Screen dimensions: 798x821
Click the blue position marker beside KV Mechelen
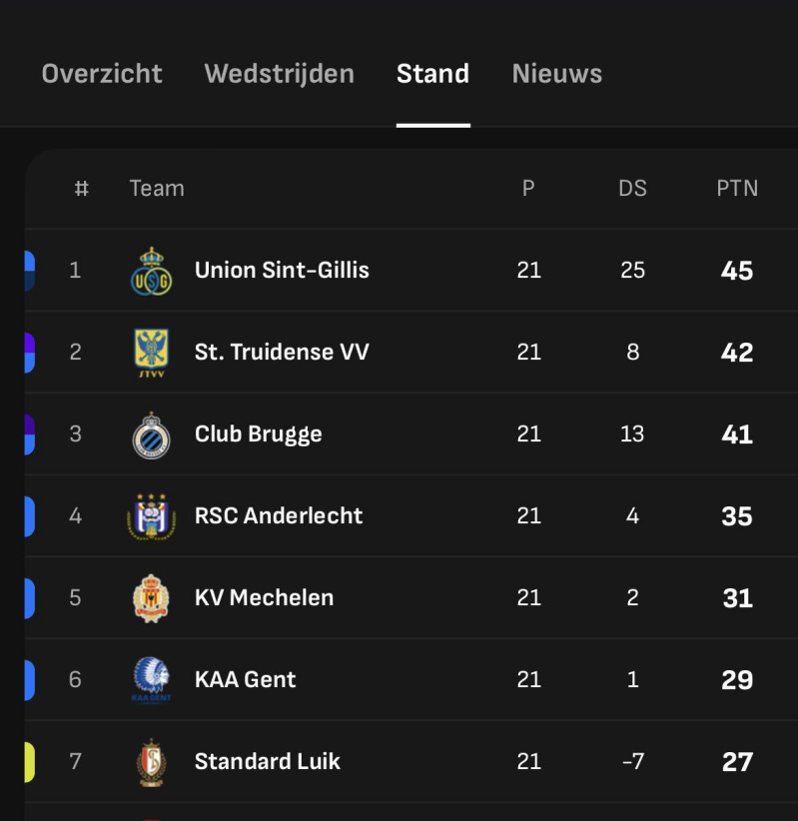click(x=29, y=598)
